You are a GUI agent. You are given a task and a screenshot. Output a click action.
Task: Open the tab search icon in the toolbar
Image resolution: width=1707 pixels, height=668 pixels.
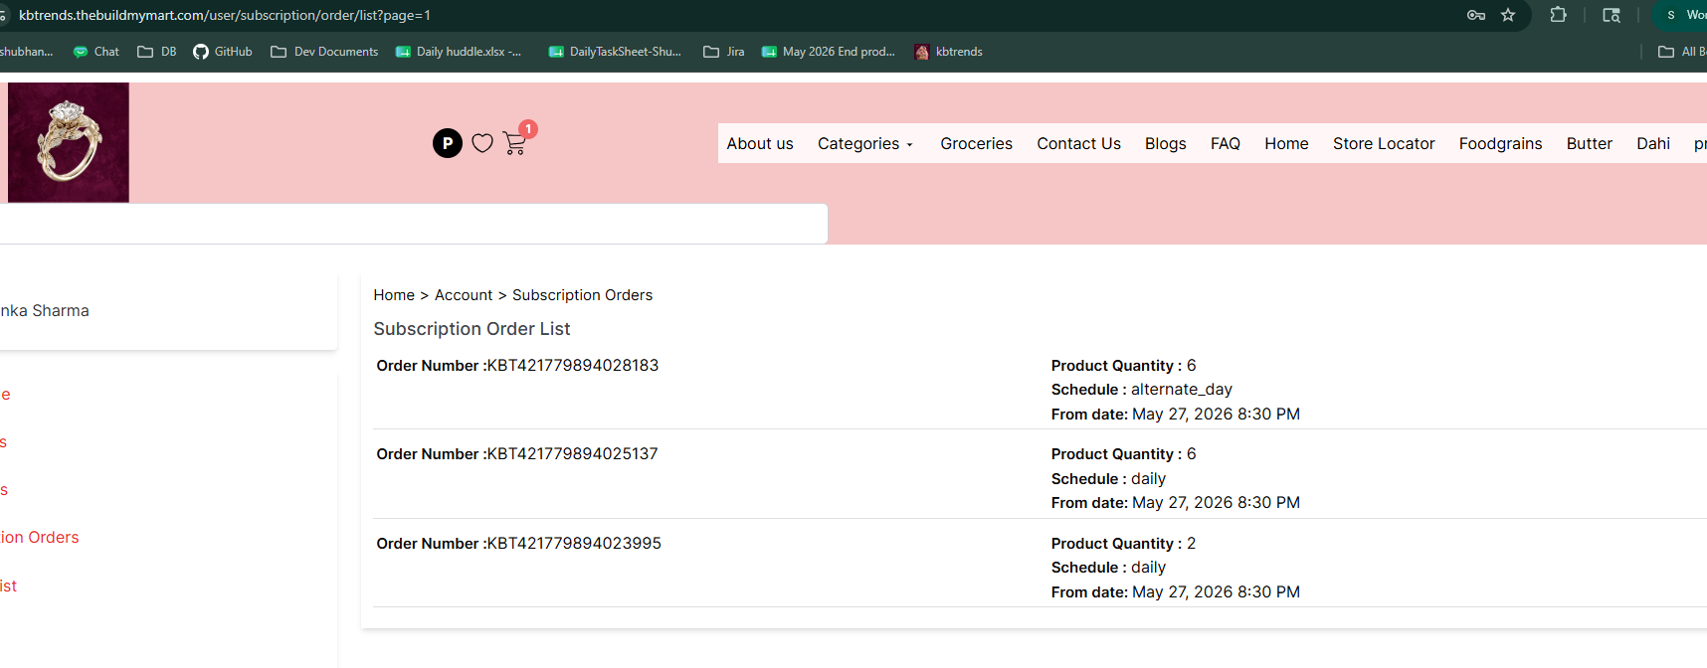1612,15
